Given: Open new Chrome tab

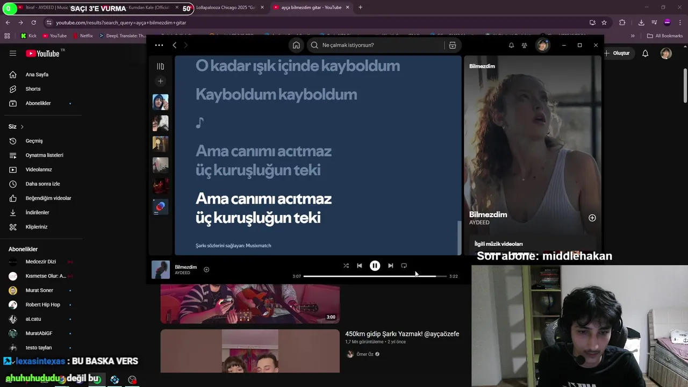Looking at the screenshot, I should click(x=360, y=8).
